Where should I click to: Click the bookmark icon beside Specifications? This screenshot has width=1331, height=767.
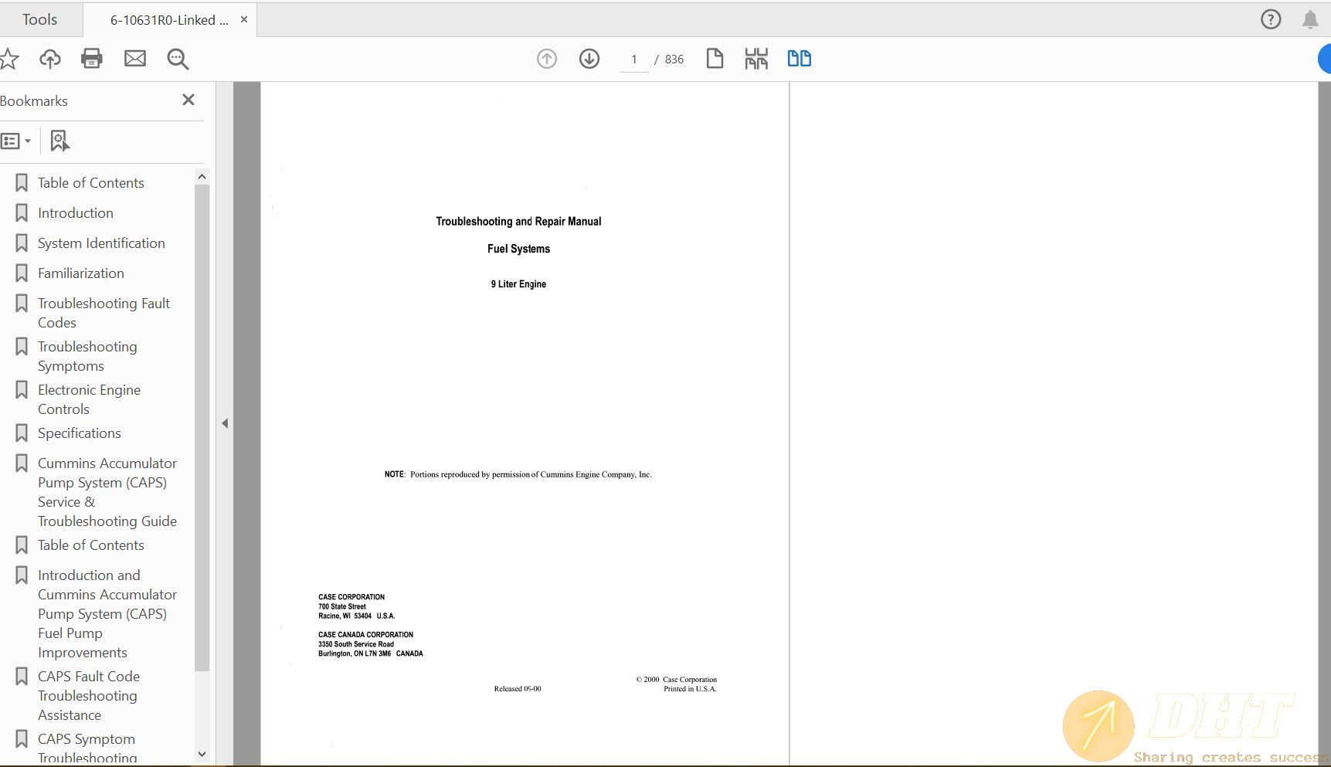pos(22,433)
